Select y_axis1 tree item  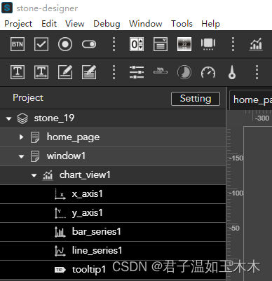pos(113,213)
